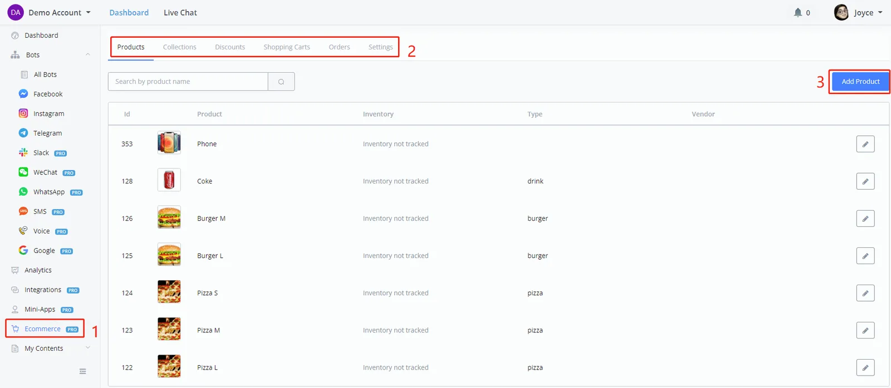Edit the Pizza L product with pencil icon
This screenshot has width=891, height=388.
(x=865, y=367)
